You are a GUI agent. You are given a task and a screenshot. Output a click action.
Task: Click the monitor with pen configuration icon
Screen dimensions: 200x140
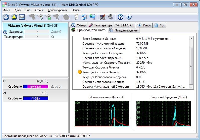(x=103, y=17)
